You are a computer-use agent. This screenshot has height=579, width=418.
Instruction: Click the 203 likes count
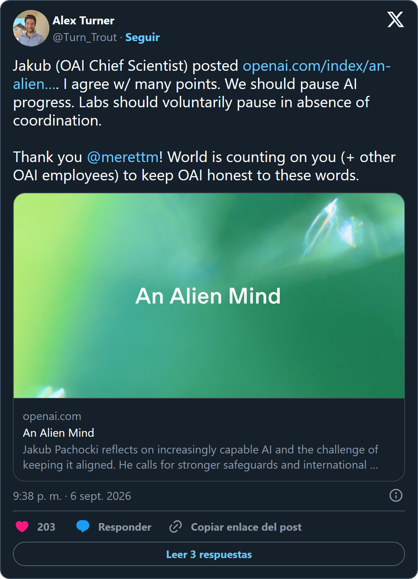coord(46,527)
